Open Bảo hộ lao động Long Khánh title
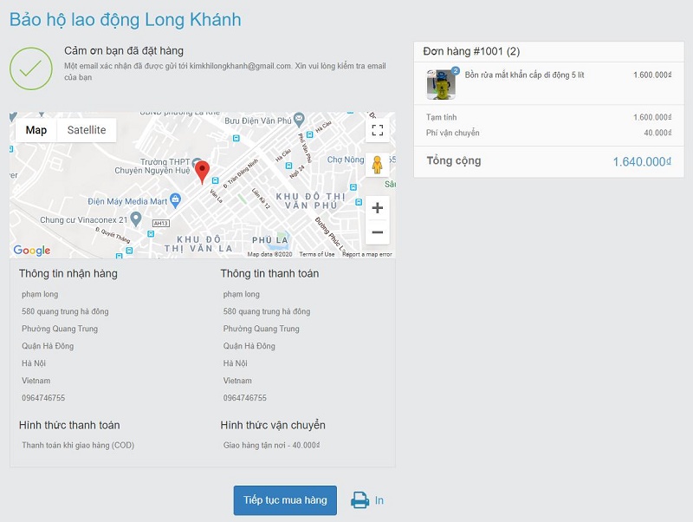Image resolution: width=693 pixels, height=522 pixels. 126,19
